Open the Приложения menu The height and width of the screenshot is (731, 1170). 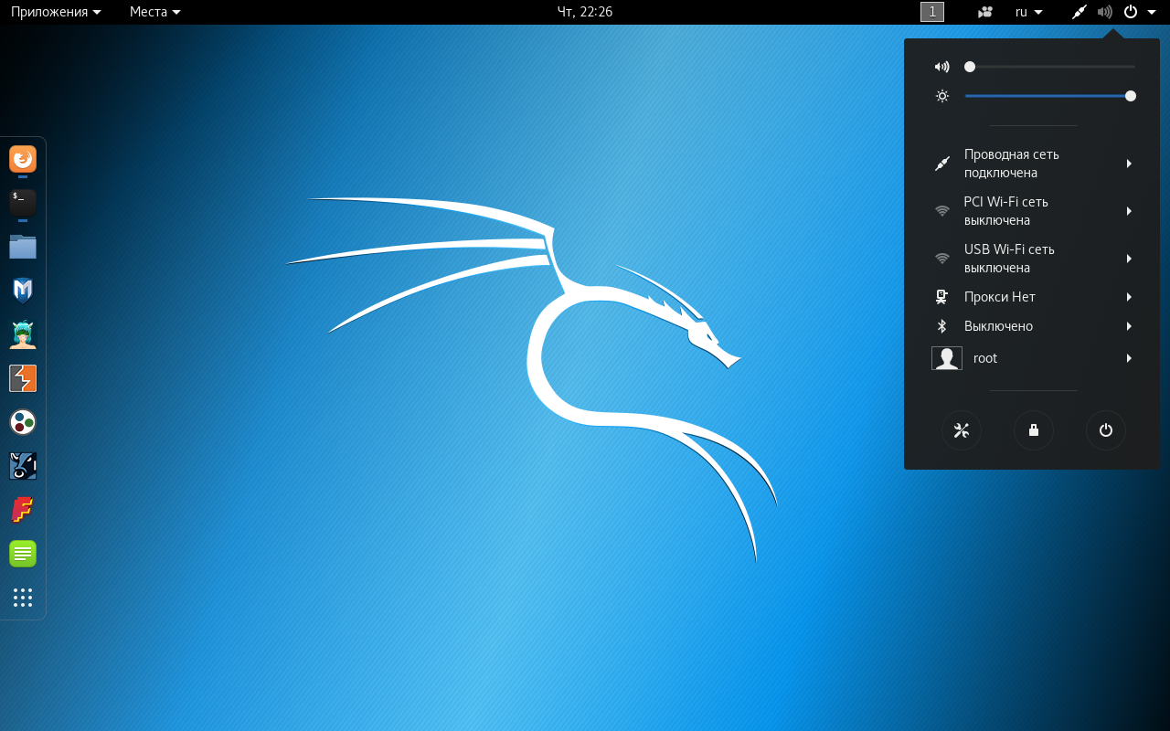56,12
